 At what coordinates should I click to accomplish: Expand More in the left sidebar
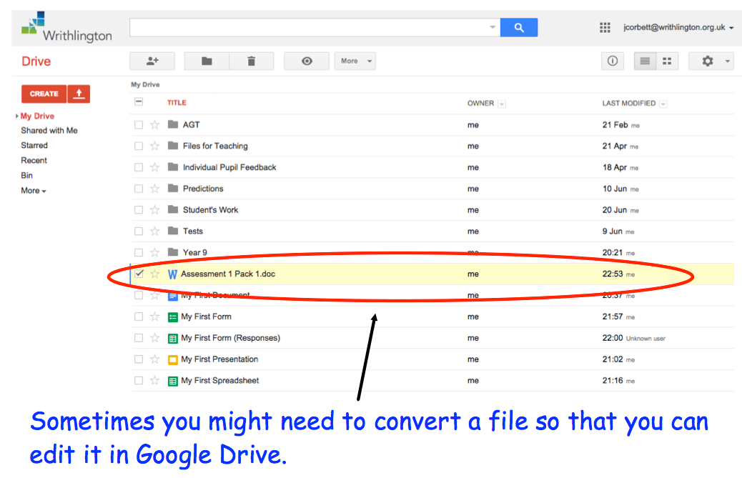33,191
